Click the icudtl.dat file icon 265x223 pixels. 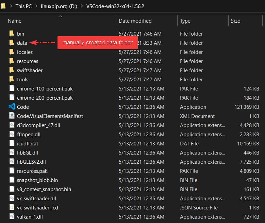(x=12, y=143)
